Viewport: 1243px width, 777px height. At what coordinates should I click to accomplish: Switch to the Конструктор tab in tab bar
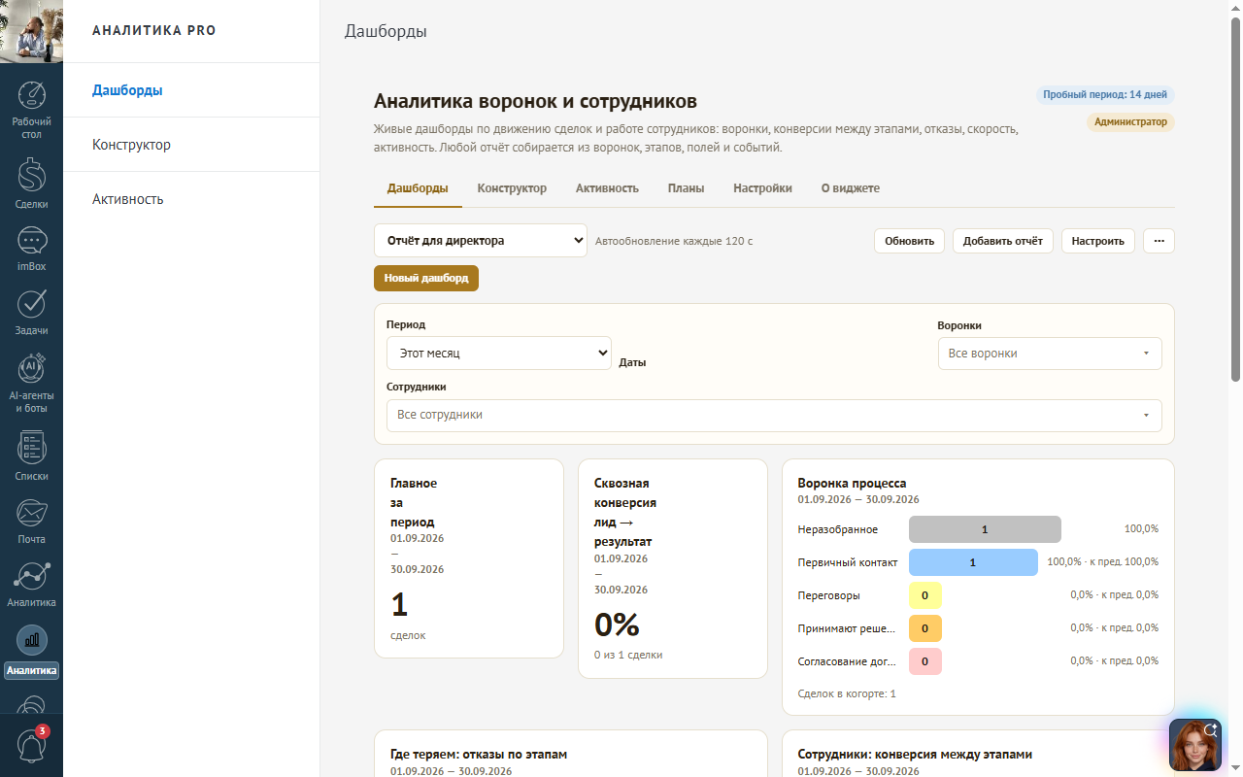pyautogui.click(x=512, y=188)
